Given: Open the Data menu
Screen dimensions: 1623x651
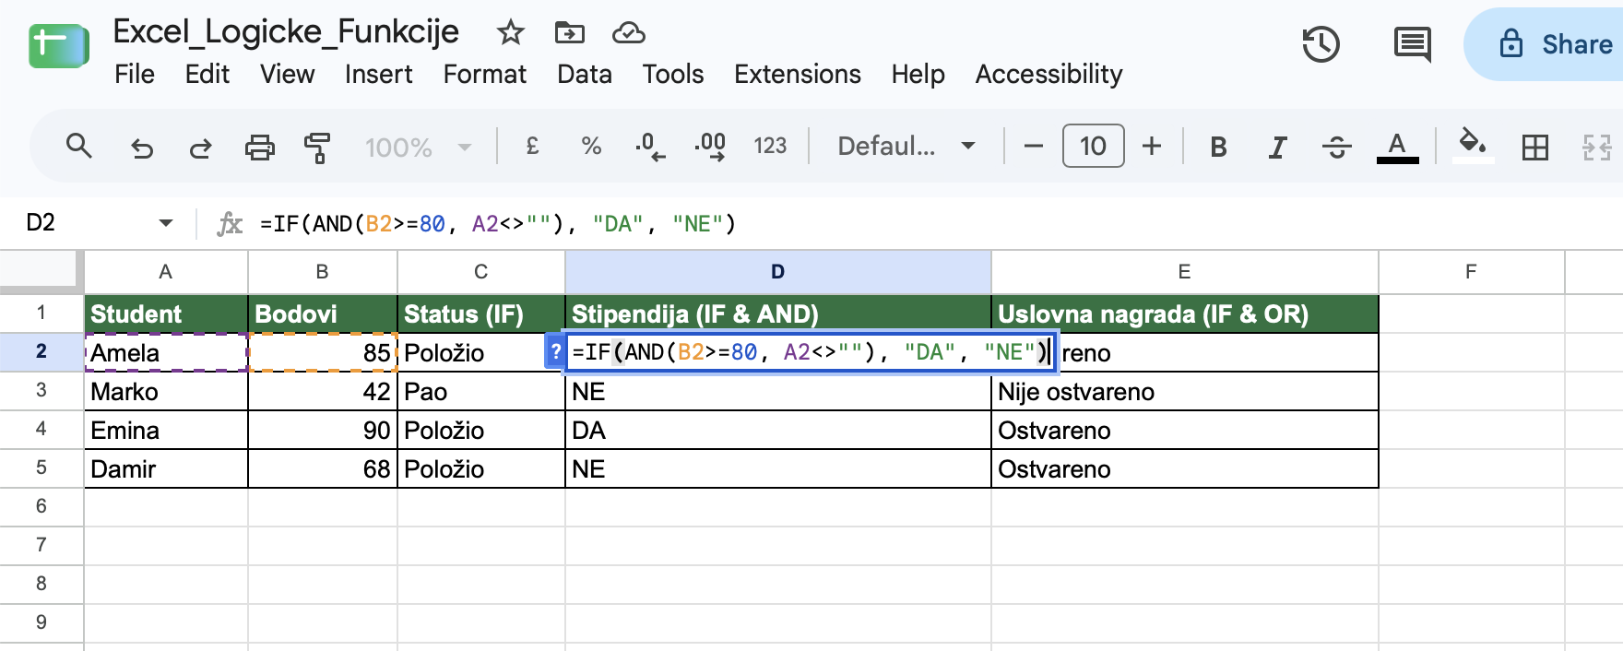Looking at the screenshot, I should [585, 74].
